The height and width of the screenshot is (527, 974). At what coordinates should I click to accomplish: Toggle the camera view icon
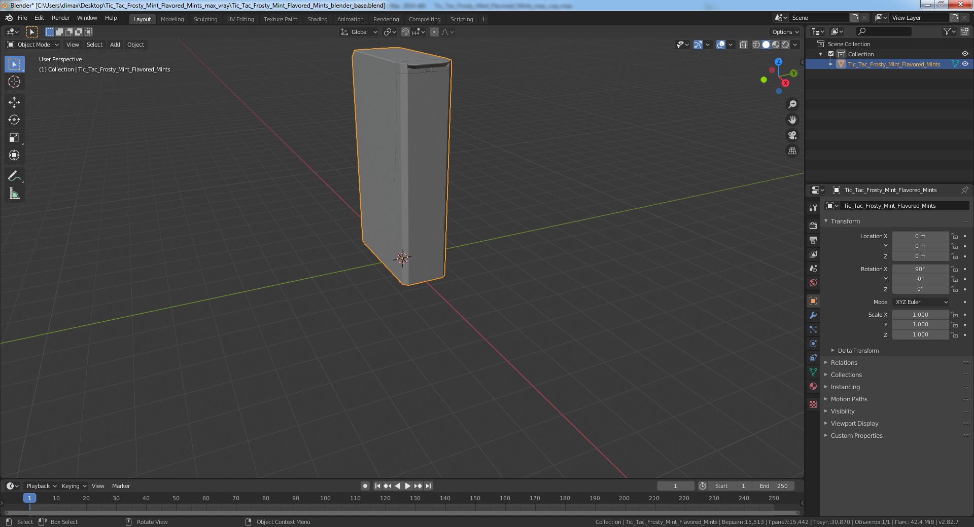792,135
